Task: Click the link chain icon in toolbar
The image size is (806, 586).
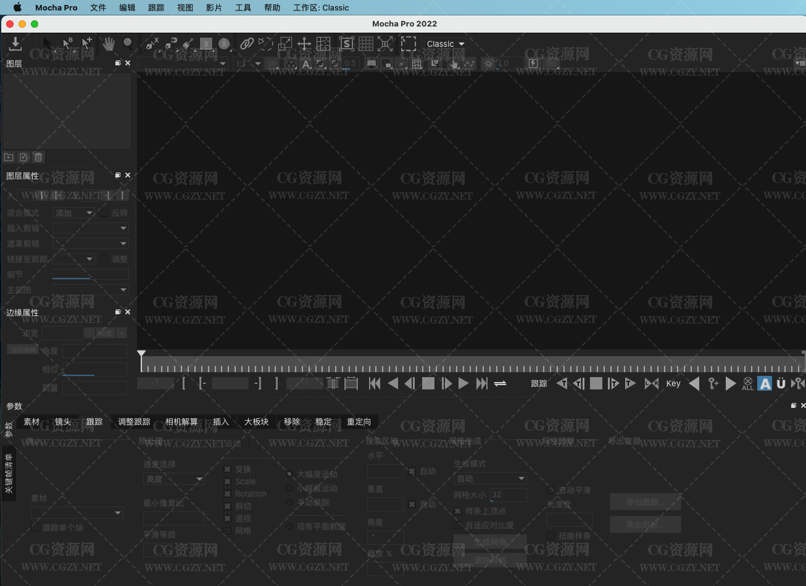Action: point(246,44)
